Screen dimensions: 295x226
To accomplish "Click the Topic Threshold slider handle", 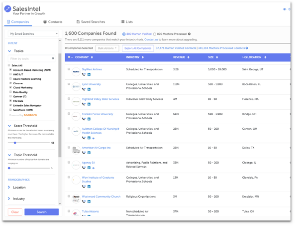I will [9, 168].
